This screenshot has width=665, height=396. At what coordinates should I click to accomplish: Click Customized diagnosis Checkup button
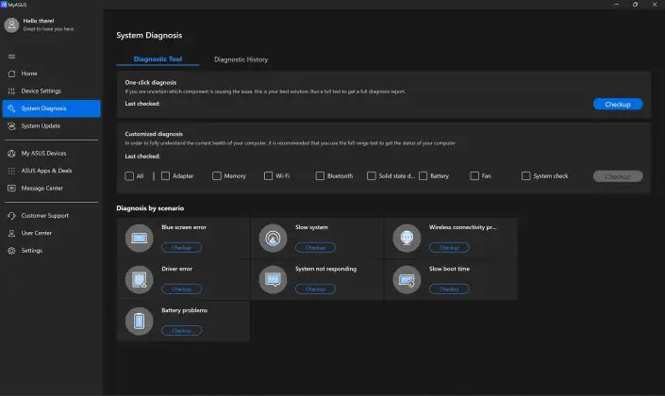(x=618, y=176)
